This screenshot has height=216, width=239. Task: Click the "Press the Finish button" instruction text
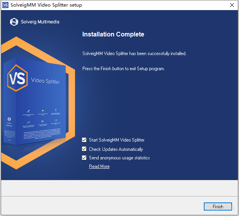123,69
